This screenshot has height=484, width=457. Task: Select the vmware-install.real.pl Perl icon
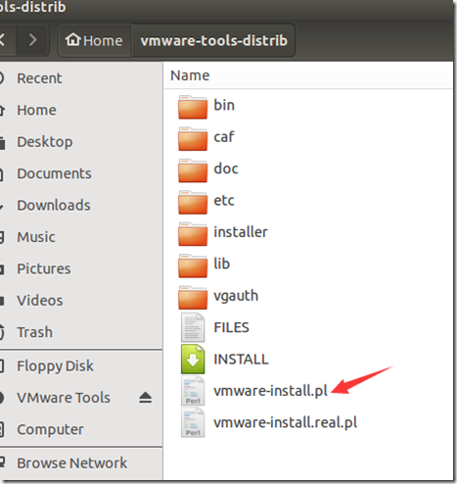(193, 422)
